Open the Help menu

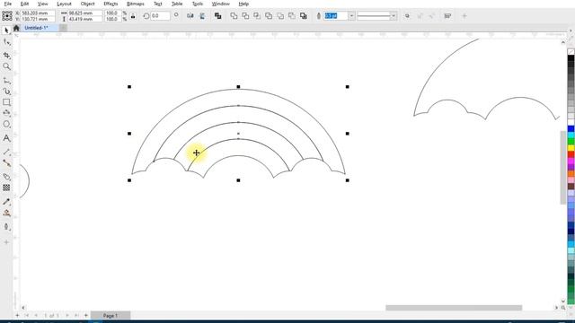pos(243,4)
